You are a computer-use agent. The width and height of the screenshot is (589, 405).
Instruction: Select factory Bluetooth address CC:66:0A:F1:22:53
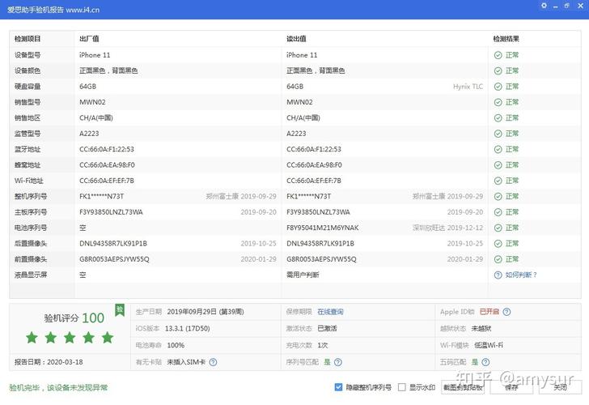[107, 149]
